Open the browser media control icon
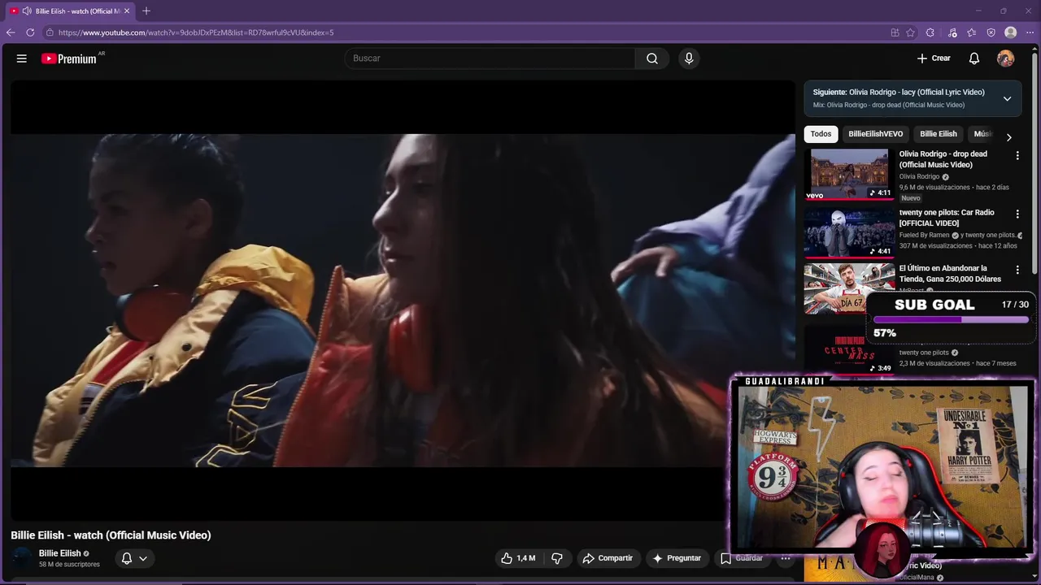Viewport: 1041px width, 585px height. [x=952, y=32]
